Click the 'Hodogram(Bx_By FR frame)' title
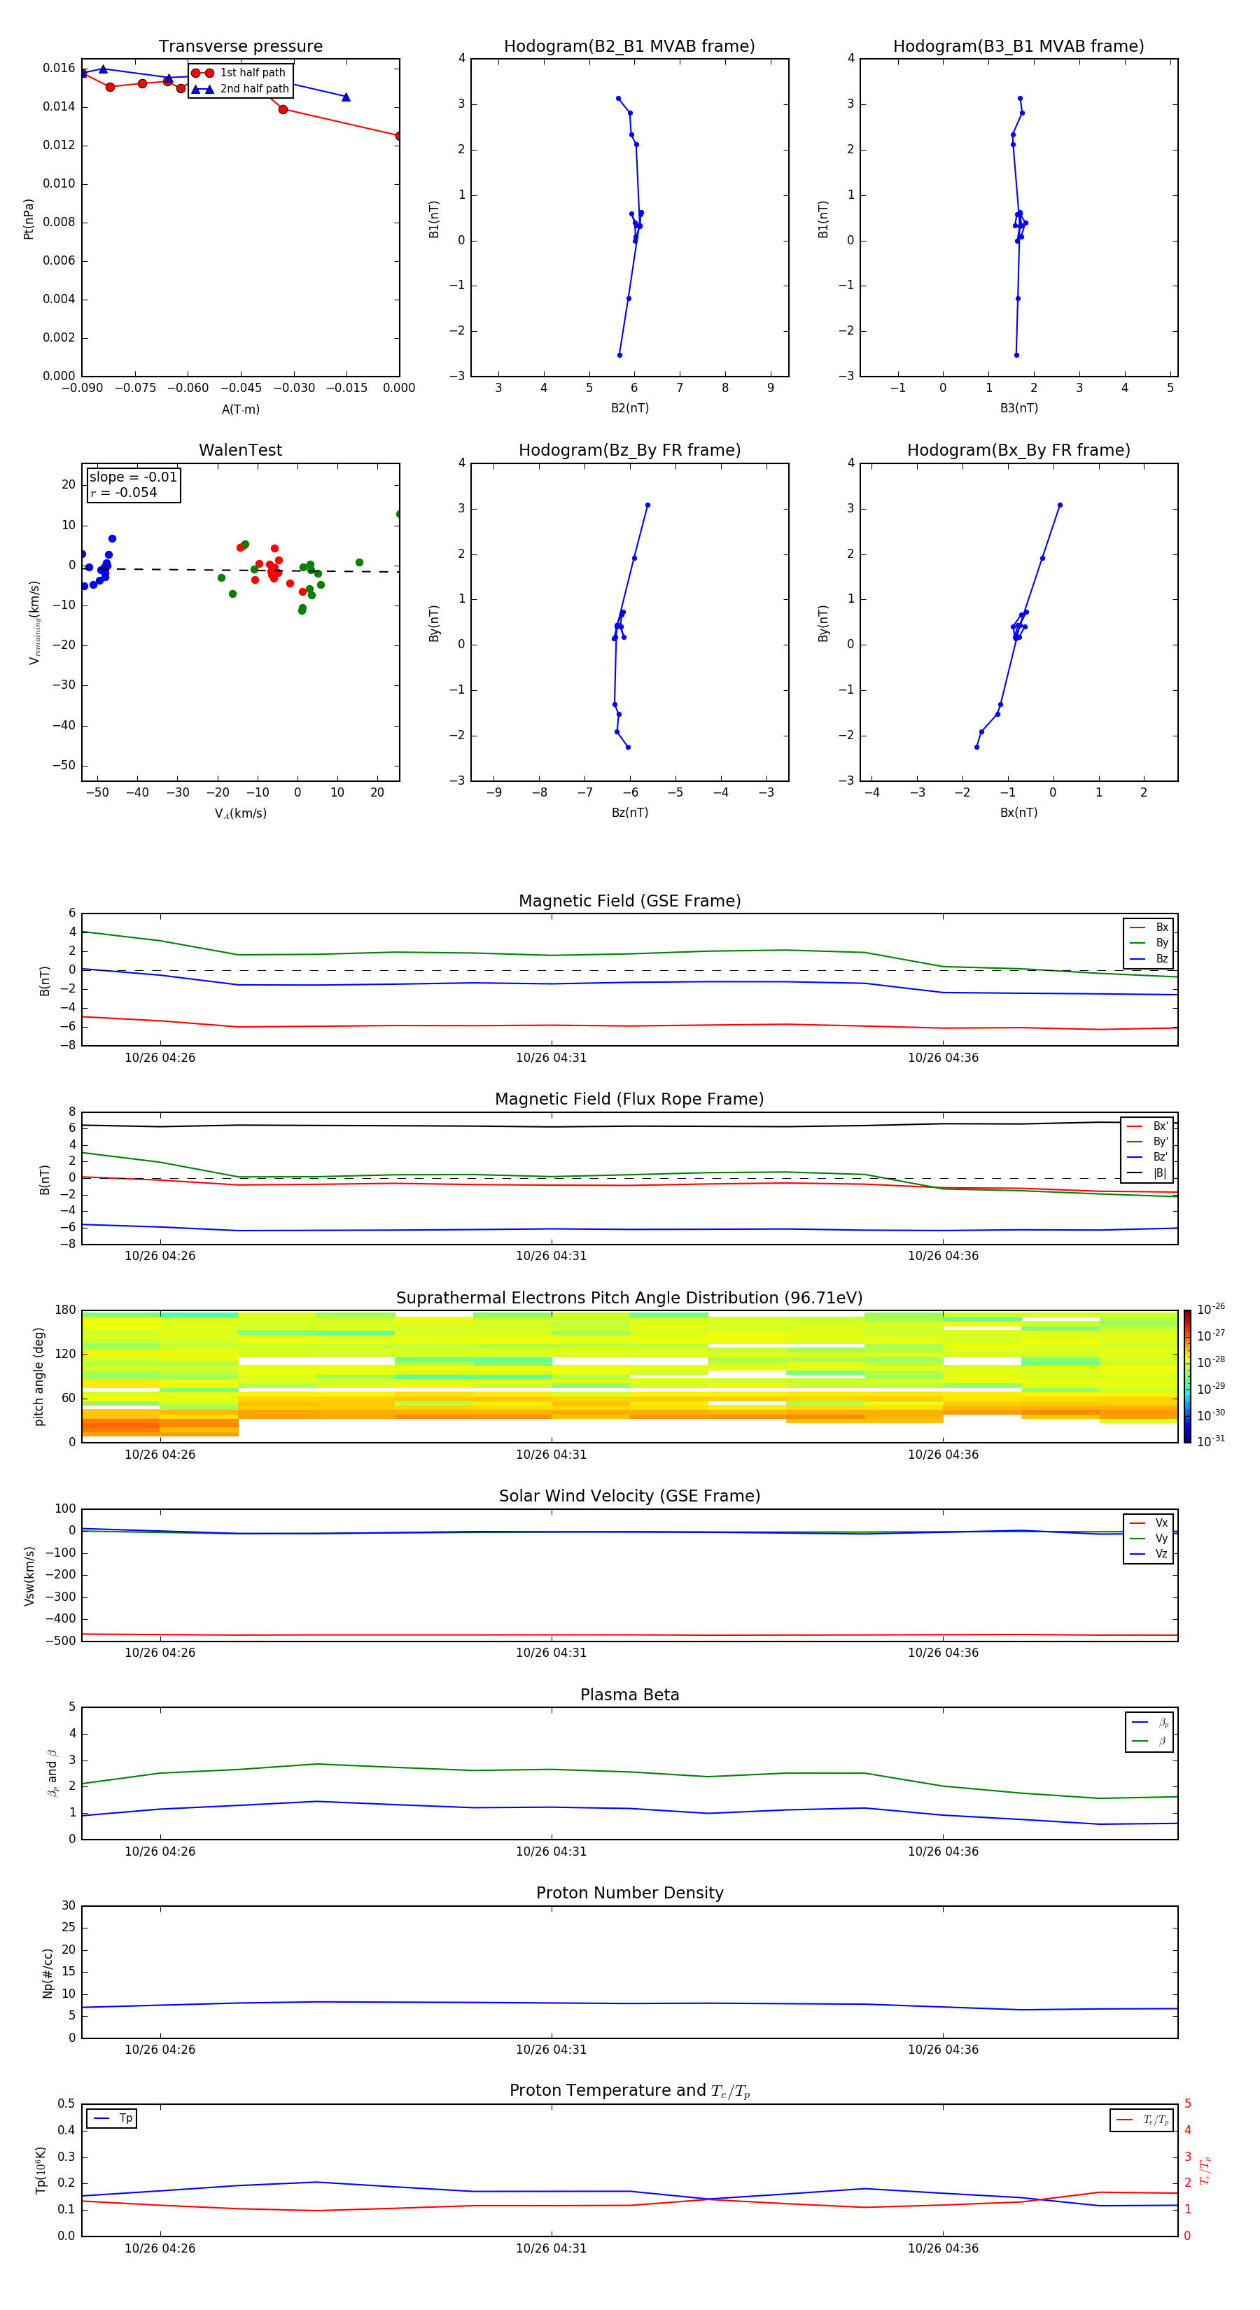The height and width of the screenshot is (2310, 1260). 1018,450
